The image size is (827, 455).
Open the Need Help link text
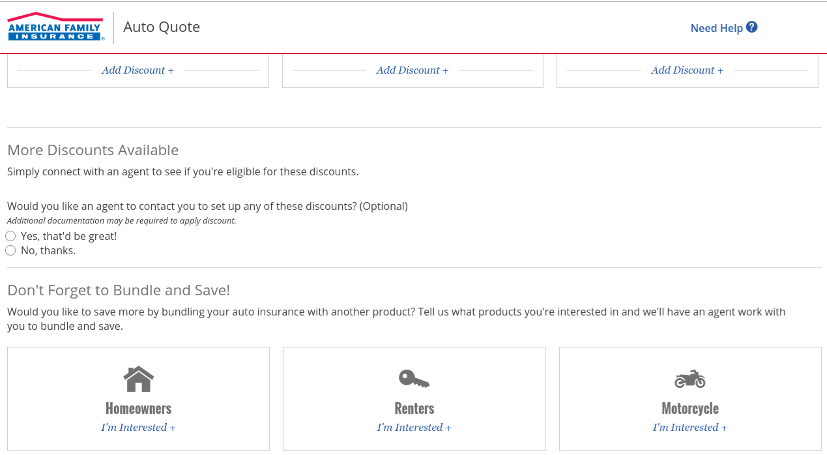point(716,28)
